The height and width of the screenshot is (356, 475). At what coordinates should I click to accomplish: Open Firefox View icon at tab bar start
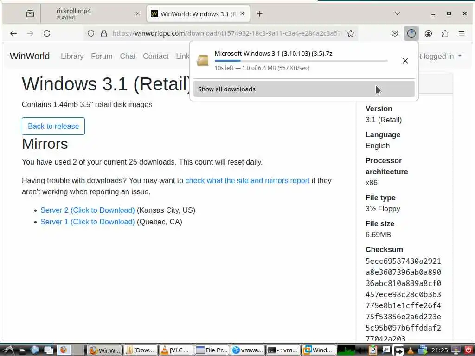pyautogui.click(x=30, y=13)
